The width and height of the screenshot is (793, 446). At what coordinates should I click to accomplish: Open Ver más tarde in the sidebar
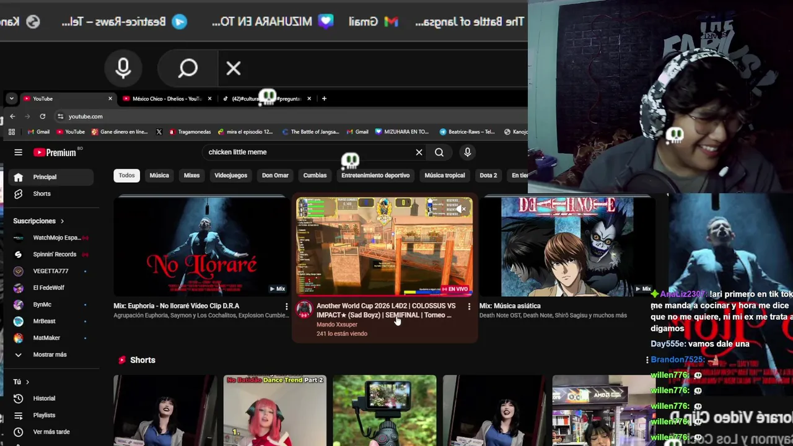51,432
